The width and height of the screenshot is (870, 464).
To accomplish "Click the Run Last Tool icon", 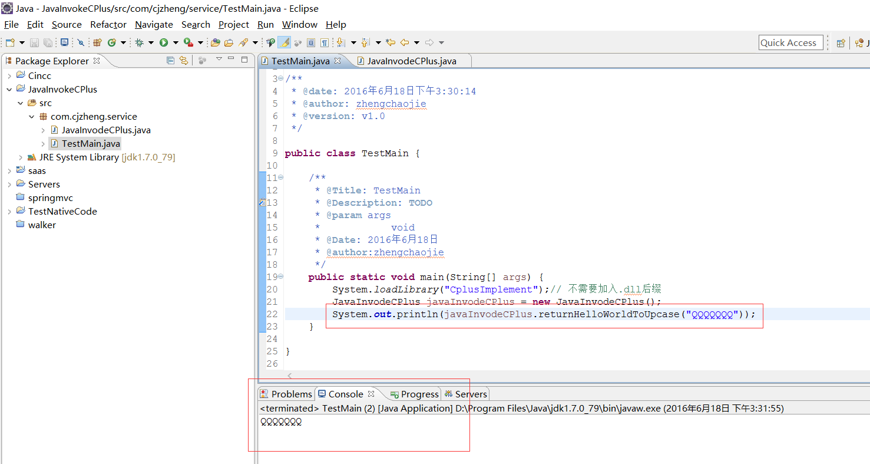I will click(x=188, y=42).
